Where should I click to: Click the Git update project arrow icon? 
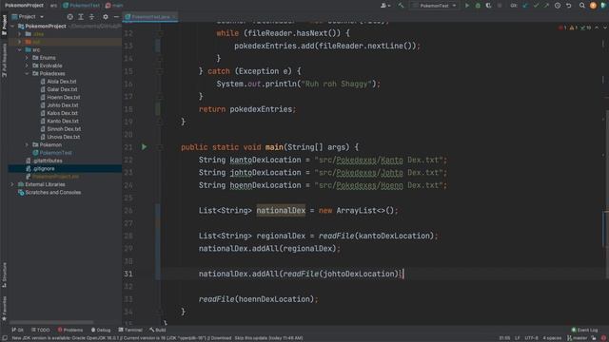tap(525, 6)
